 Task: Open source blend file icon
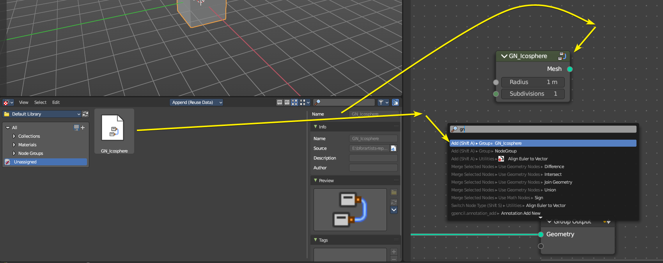[x=394, y=148]
